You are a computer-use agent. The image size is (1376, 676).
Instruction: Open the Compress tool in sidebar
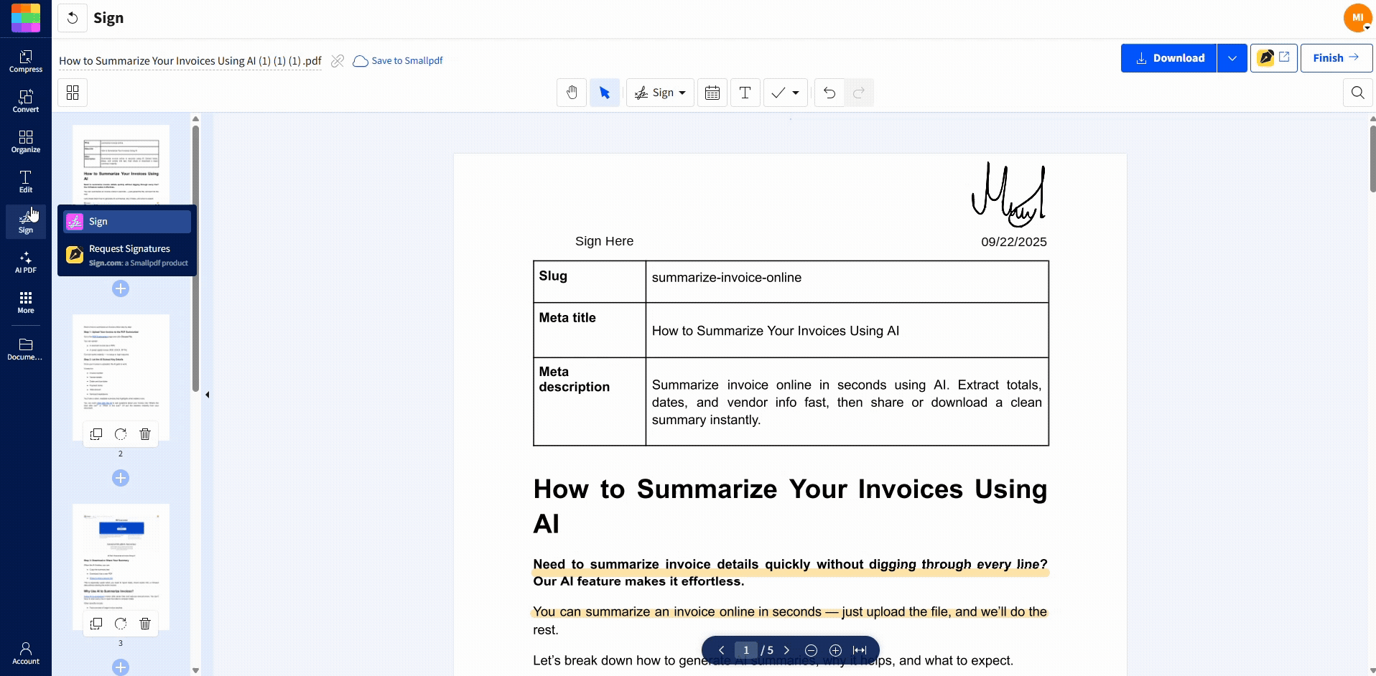tap(25, 61)
